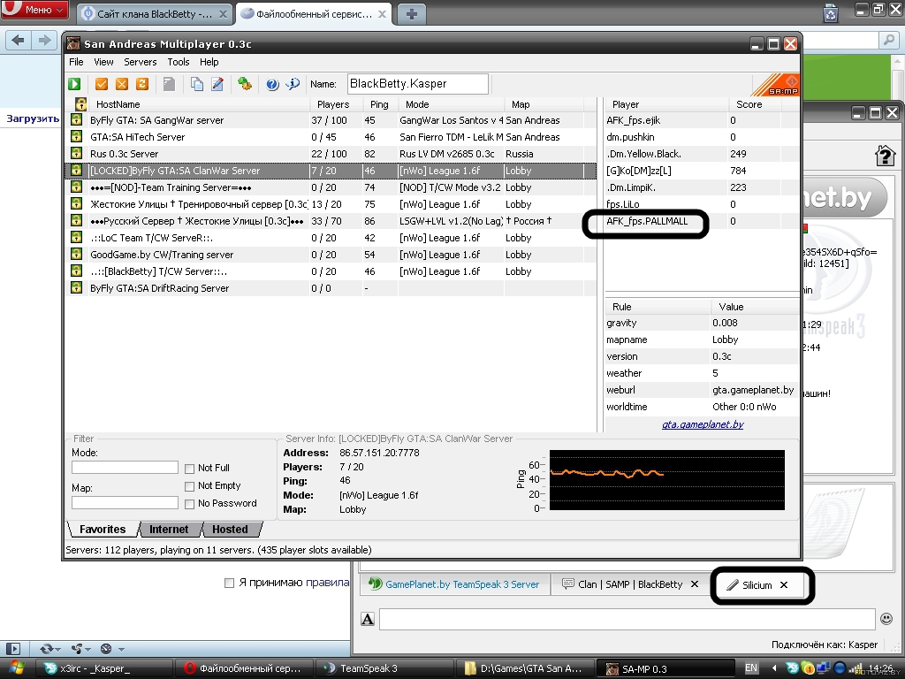Viewport: 905px width, 679px height.
Task: Click the orange checkmark add-server icon
Action: [x=102, y=84]
